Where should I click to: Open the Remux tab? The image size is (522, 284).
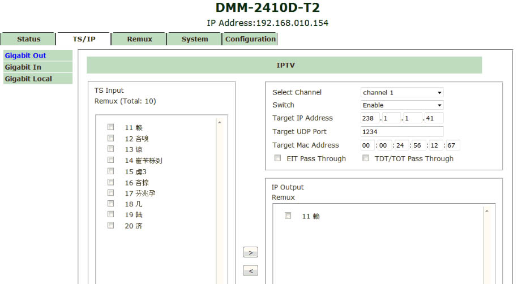pyautogui.click(x=139, y=39)
